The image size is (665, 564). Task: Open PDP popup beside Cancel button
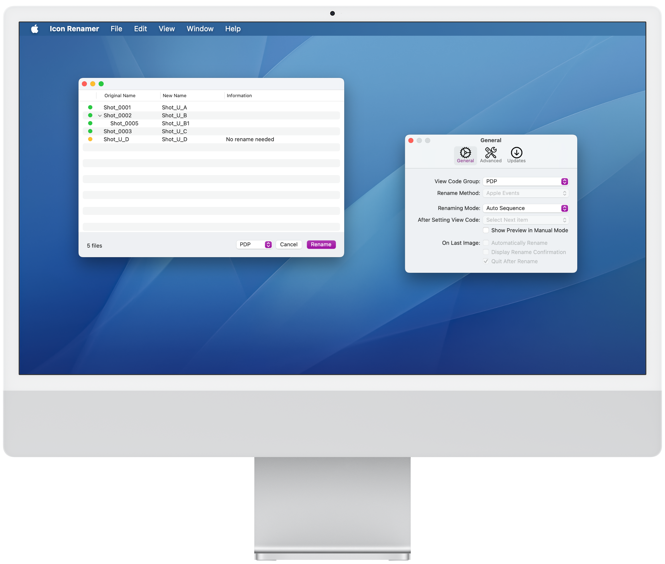click(x=254, y=245)
